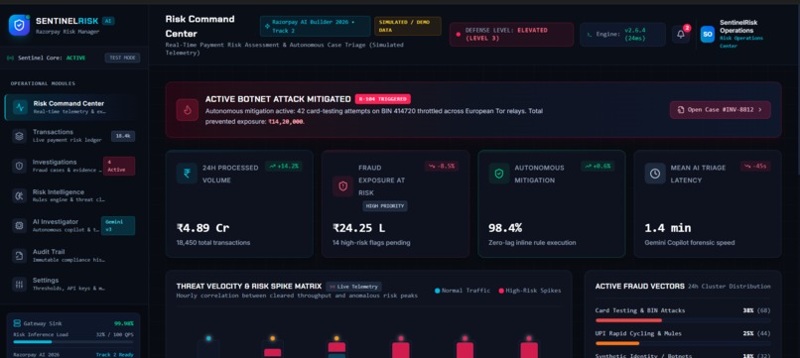This screenshot has width=800, height=358.
Task: Click the Defense Level Elevated indicator
Action: click(512, 34)
